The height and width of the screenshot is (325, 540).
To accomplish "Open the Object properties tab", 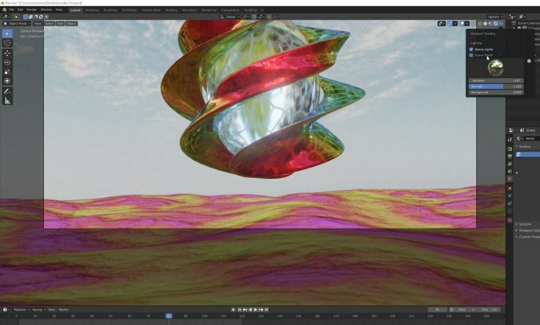I will pos(510,188).
